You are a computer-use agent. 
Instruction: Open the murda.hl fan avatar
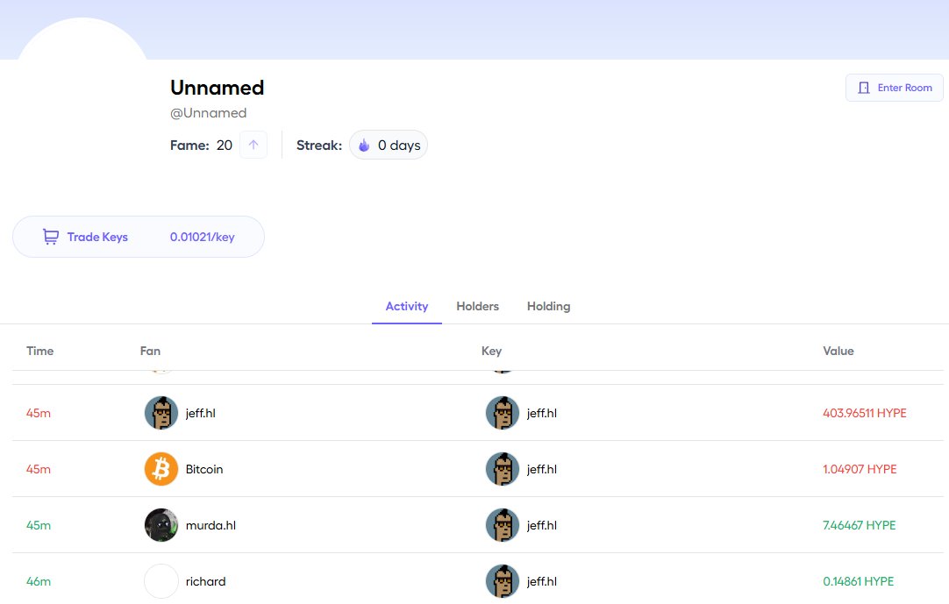pos(161,525)
